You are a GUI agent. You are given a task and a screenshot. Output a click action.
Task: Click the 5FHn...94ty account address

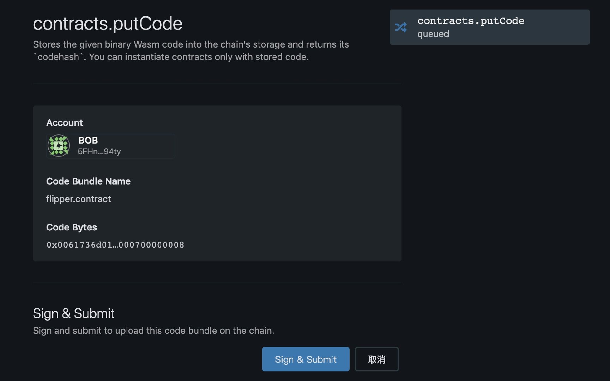click(x=99, y=151)
